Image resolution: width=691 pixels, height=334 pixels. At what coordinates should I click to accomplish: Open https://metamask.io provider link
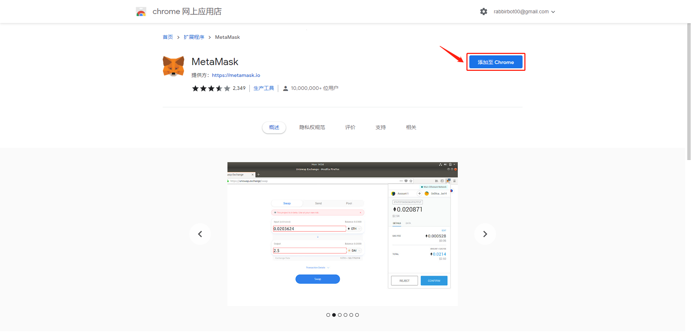click(236, 75)
